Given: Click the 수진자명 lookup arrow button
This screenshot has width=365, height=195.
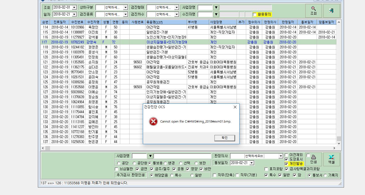Looking at the screenshot, I should [216, 14].
